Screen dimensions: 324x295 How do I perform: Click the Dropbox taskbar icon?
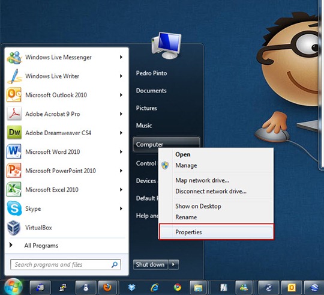(131, 288)
